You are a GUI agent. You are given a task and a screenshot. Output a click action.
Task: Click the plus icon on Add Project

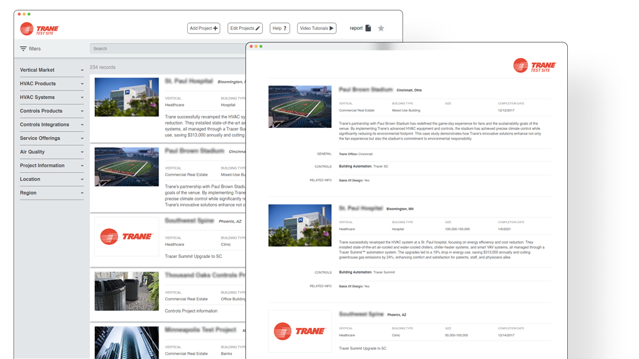215,28
